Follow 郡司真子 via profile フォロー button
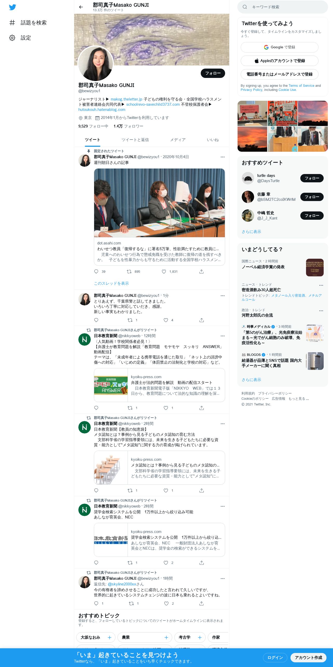 click(213, 73)
